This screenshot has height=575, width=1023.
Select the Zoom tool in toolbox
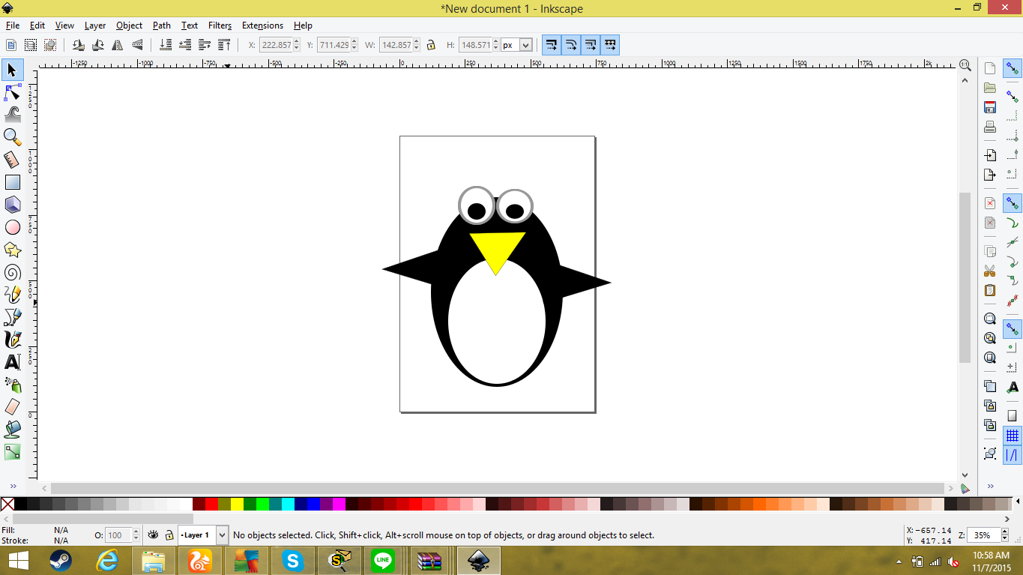(x=13, y=137)
